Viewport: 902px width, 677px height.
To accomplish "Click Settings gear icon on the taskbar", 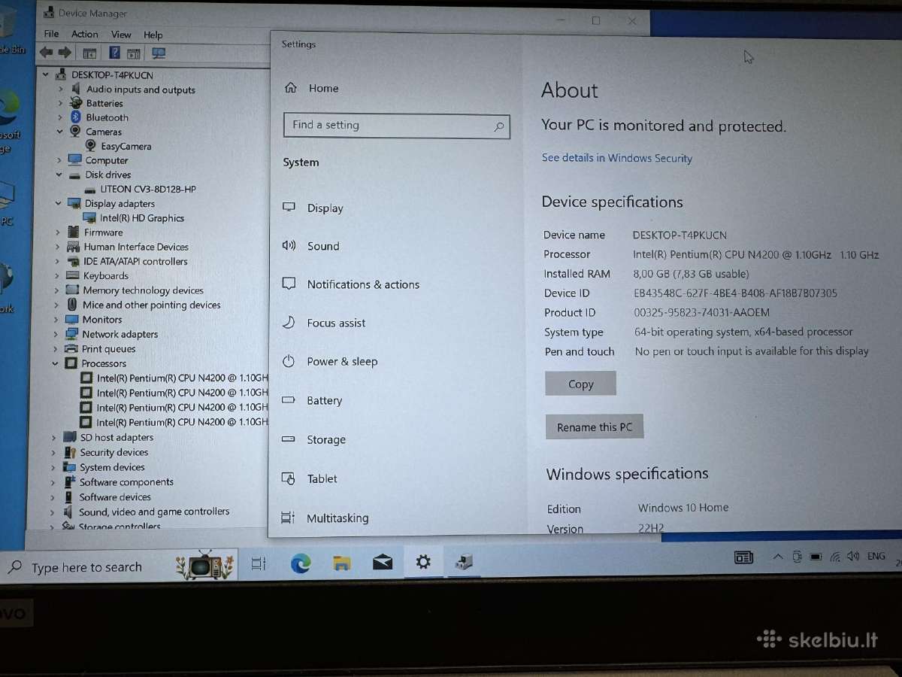I will pyautogui.click(x=423, y=561).
